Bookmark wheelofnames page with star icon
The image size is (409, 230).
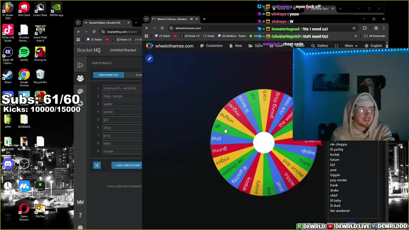click(x=354, y=28)
